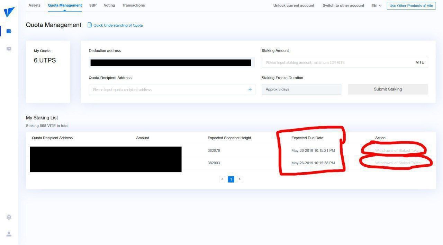443x245 pixels.
Task: Select the Quota Management tab
Action: 65,5
